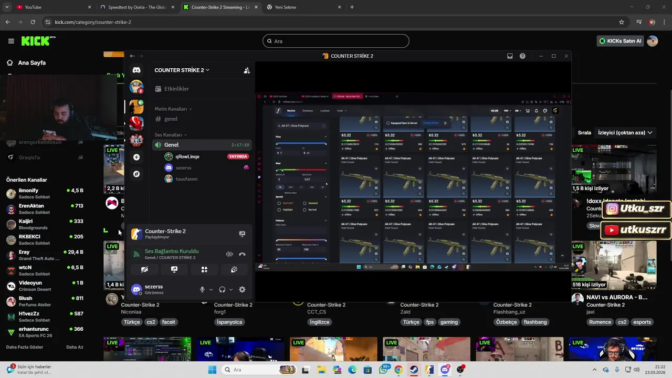Click the KICKs Satın Al button

click(621, 41)
